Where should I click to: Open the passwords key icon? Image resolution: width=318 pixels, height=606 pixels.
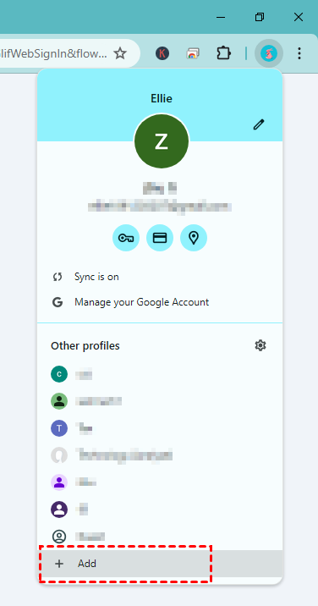click(x=126, y=238)
